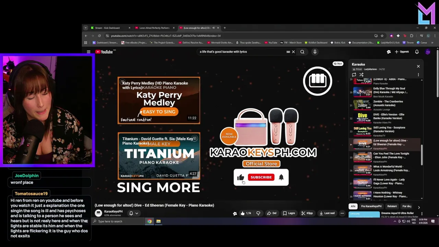The image size is (439, 247).
Task: Select the Fra KaraoKeysPH filter chip
Action: tap(371, 206)
